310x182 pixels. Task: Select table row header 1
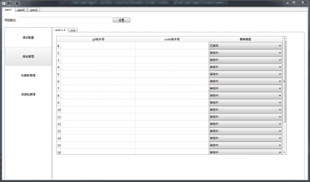click(x=59, y=45)
